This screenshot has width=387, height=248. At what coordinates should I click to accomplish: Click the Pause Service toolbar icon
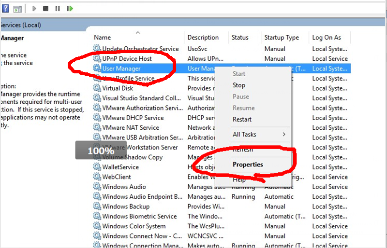click(58, 9)
